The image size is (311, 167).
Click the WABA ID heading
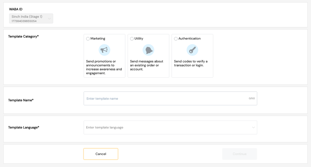tap(16, 9)
